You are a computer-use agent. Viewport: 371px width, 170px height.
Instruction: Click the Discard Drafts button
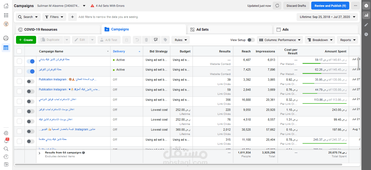click(296, 6)
